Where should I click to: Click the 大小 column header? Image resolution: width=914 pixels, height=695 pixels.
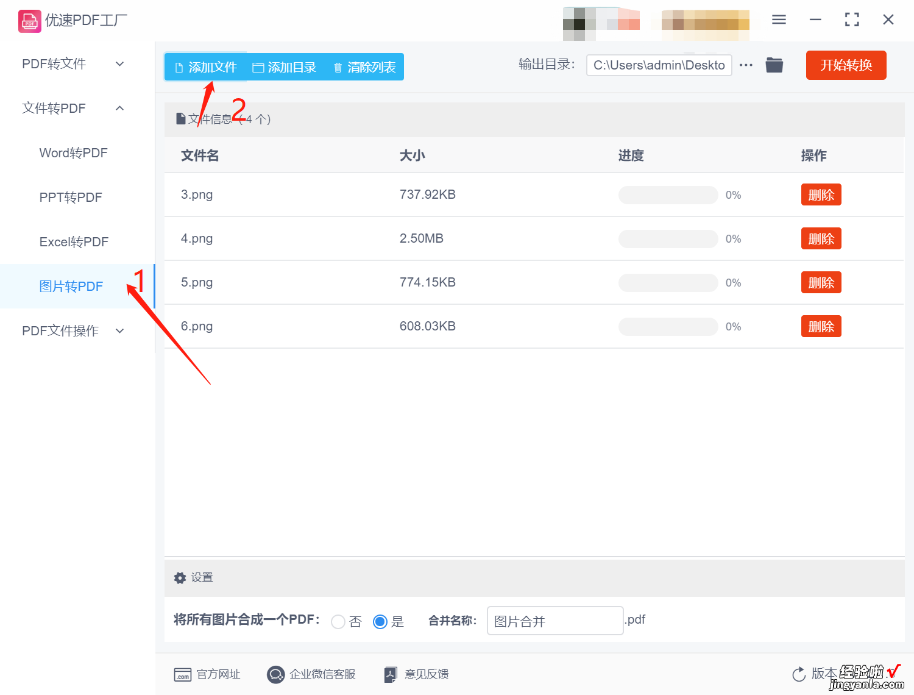click(x=413, y=155)
